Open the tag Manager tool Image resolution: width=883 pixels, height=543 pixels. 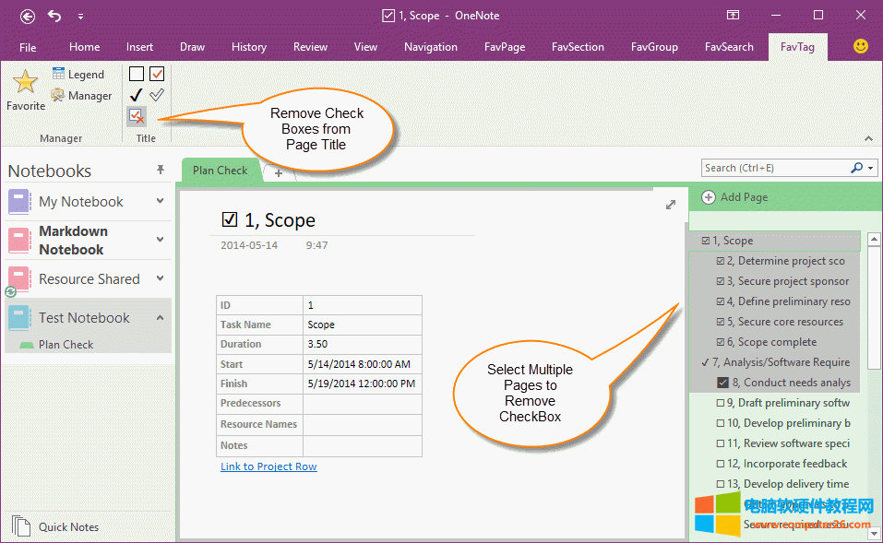(80, 95)
